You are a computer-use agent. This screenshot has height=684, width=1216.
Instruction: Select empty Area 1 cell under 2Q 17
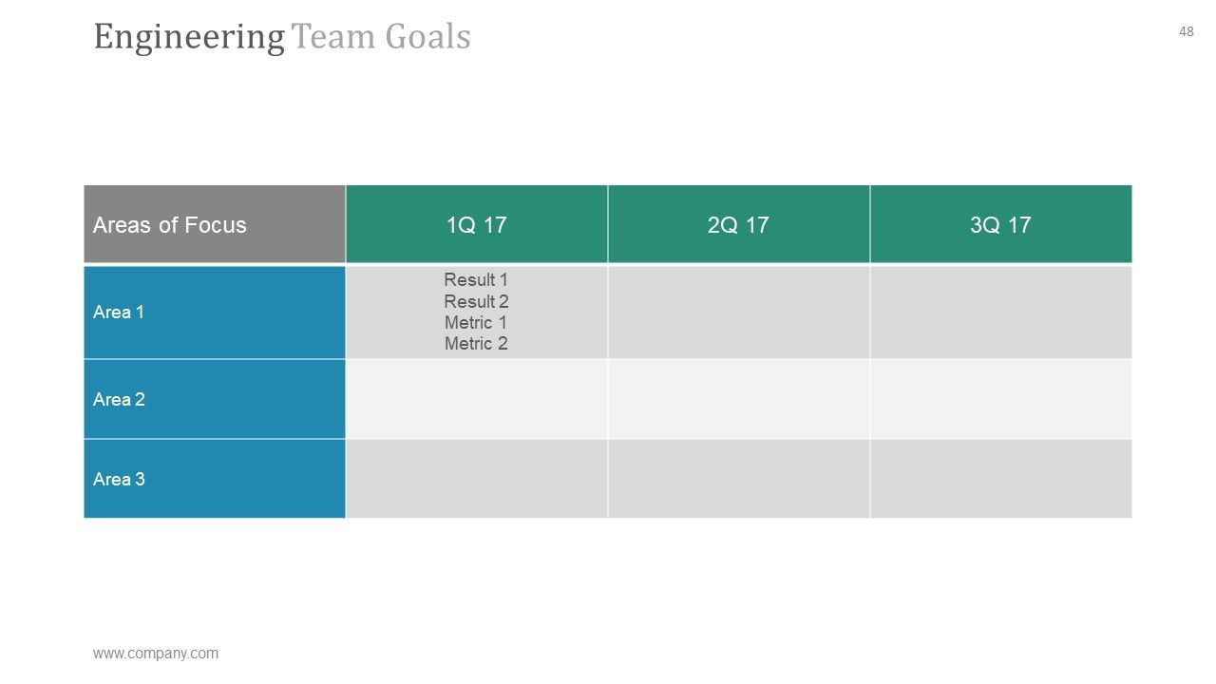point(738,312)
